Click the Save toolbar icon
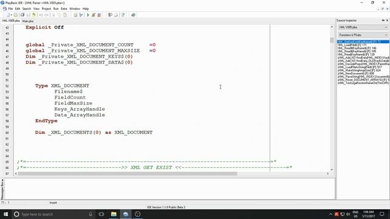This screenshot has height=219, width=390. pyautogui.click(x=28, y=15)
